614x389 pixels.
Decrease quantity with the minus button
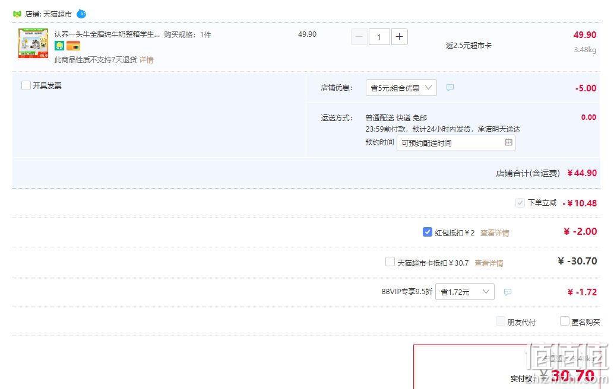[359, 37]
